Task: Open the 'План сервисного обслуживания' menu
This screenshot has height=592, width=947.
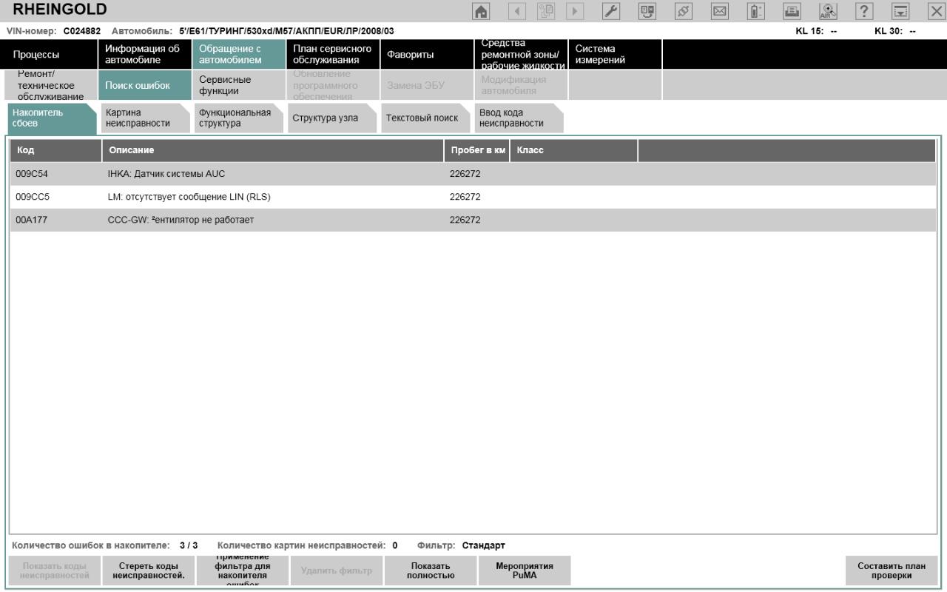Action: pos(331,55)
